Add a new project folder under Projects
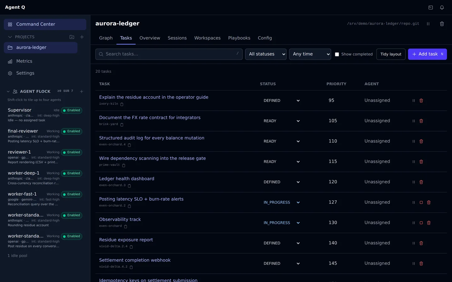 (x=72, y=37)
